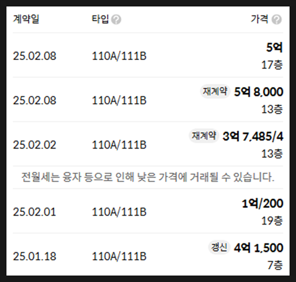Image resolution: width=296 pixels, height=282 pixels.
Task: Click the 25.01.18 contract date
Action: (x=35, y=257)
